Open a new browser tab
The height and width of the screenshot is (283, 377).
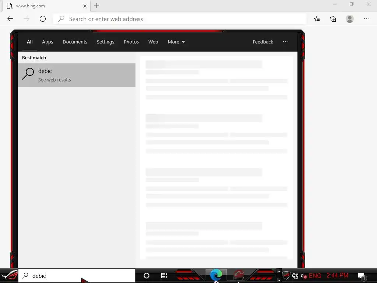coord(97,6)
